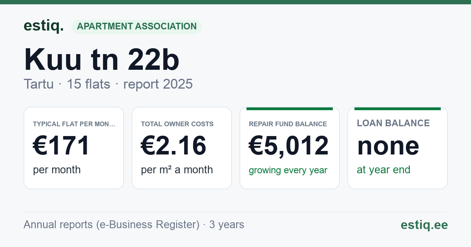Click the 'growing every year' text

click(x=288, y=170)
